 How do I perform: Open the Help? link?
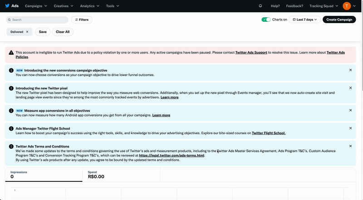(275, 6)
